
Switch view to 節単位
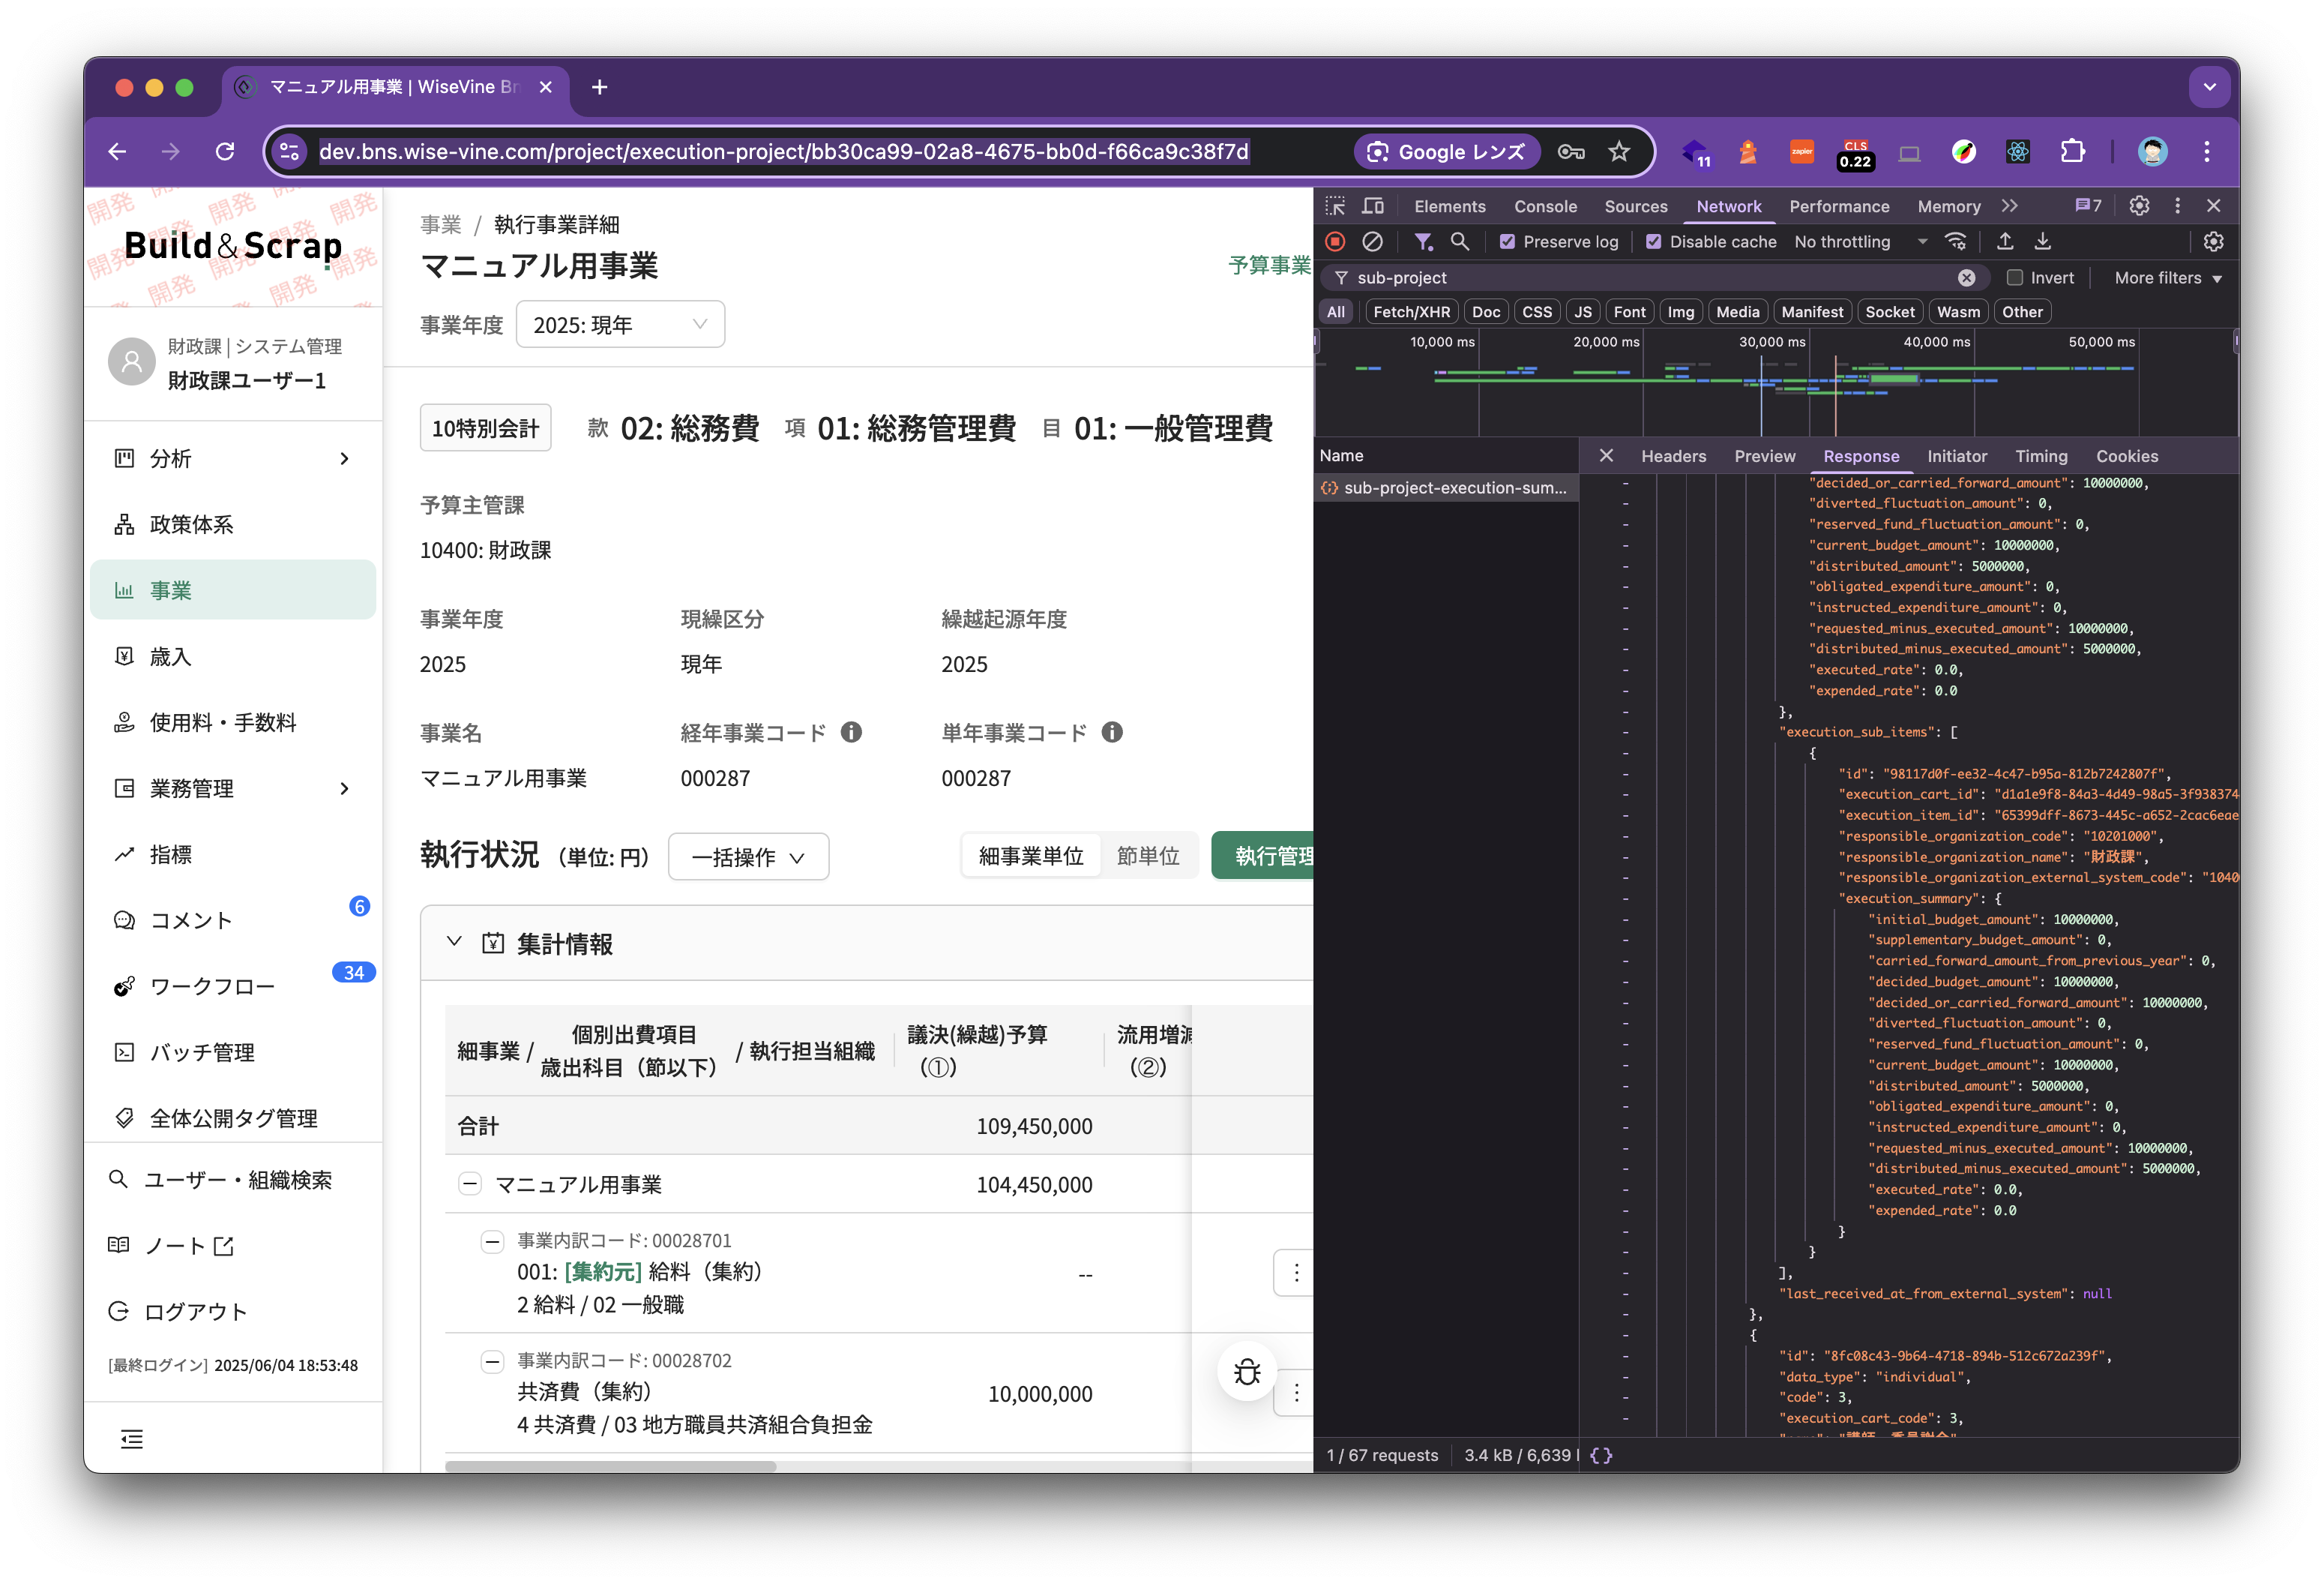point(1147,856)
